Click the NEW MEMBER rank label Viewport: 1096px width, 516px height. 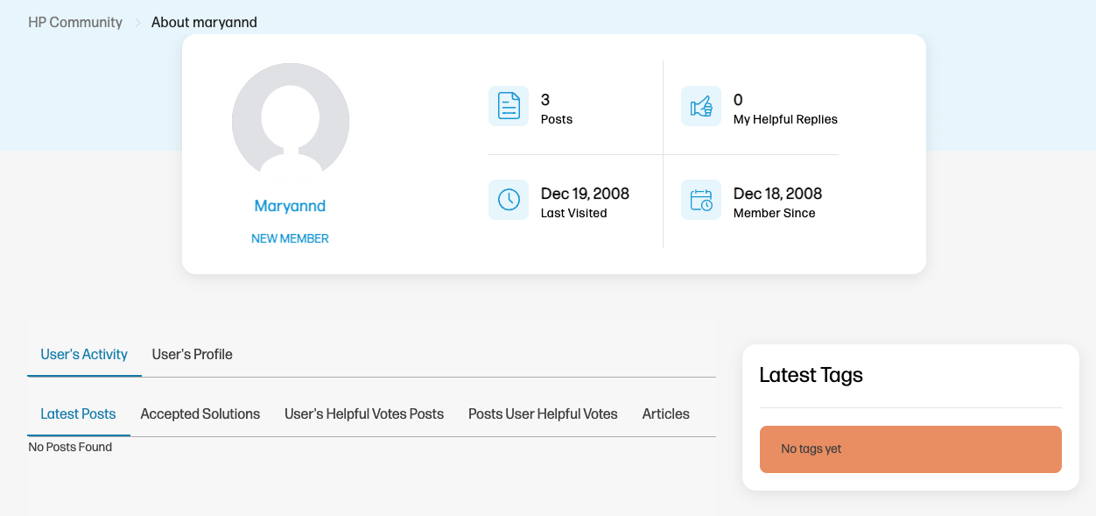[x=290, y=238]
